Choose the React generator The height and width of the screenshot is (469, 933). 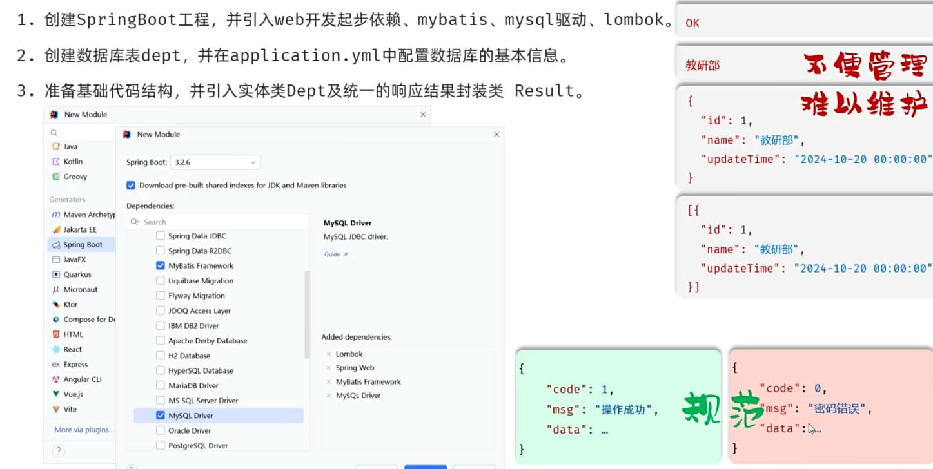coord(66,349)
